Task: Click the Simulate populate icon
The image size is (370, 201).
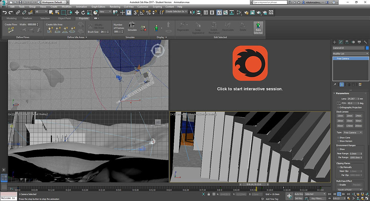Action: 132,26
